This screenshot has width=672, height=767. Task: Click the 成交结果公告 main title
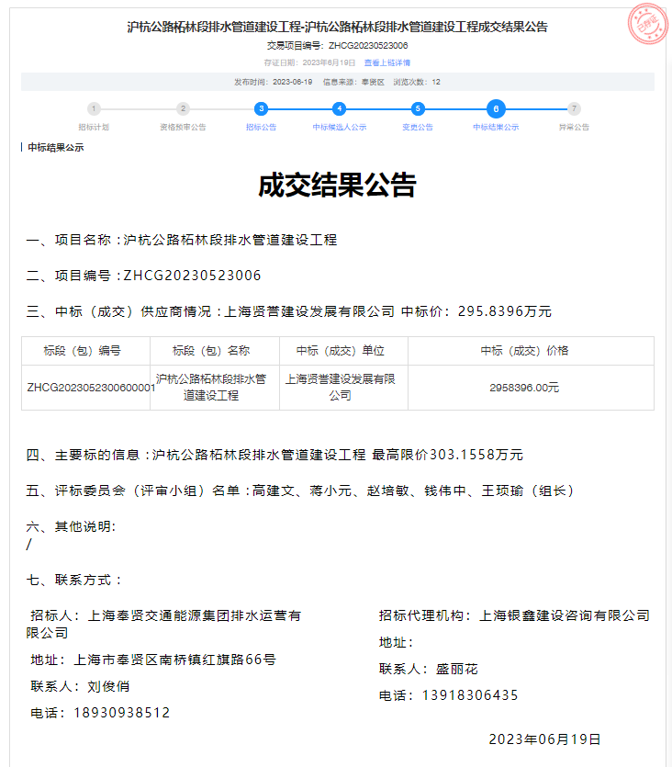[336, 186]
